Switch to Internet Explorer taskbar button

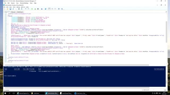tap(23, 93)
